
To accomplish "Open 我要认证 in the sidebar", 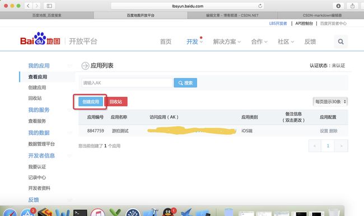I will [x=37, y=167].
